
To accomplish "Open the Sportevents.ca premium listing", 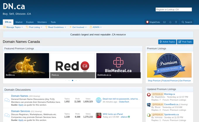I will click(171, 114).
